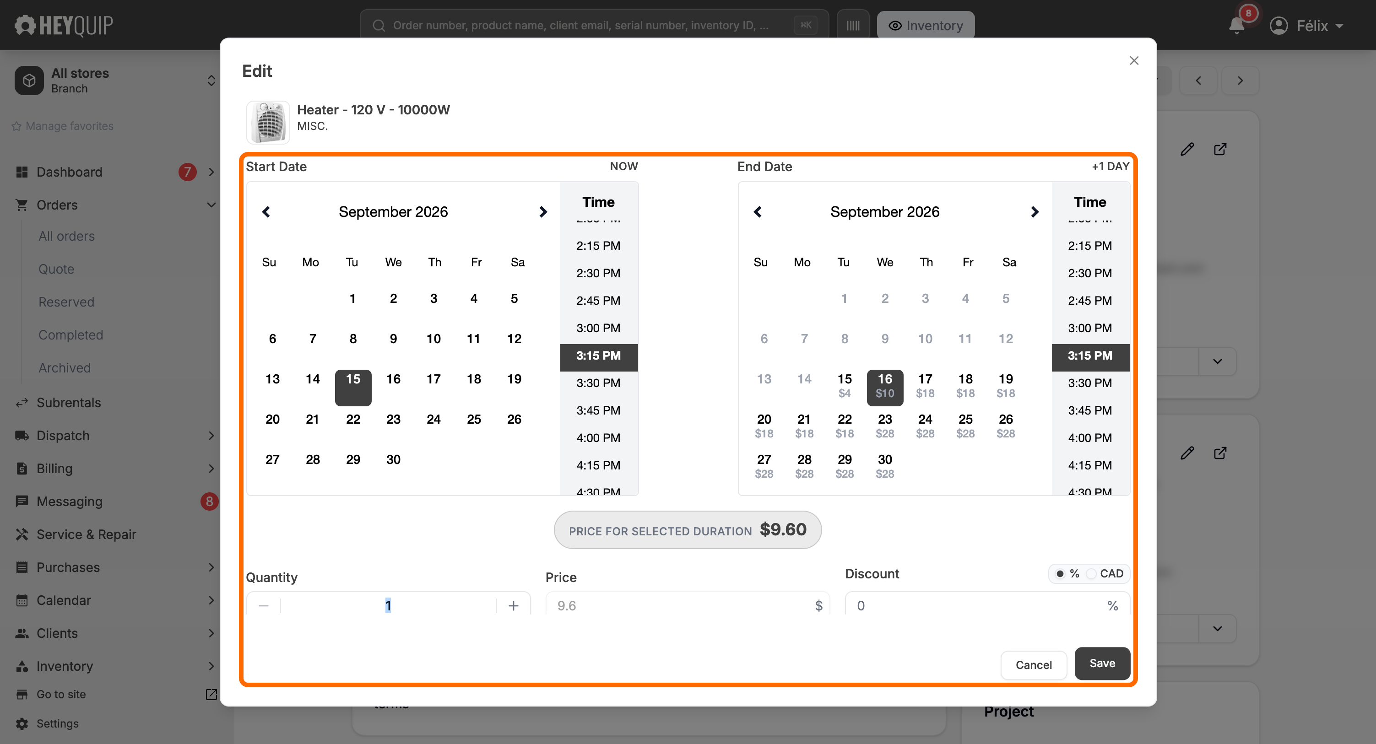Set start date to NOW
The width and height of the screenshot is (1376, 744).
(x=624, y=166)
